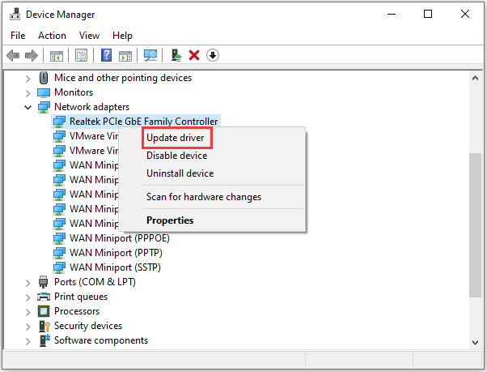Image resolution: width=487 pixels, height=372 pixels.
Task: Click the Scan for hardware changes monitor icon
Action: [x=150, y=55]
